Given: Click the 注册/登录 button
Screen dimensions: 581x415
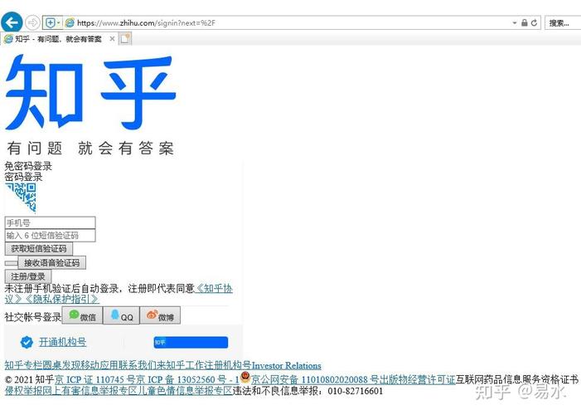Looking at the screenshot, I should (x=28, y=276).
